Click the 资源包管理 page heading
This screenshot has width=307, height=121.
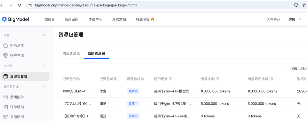tap(71, 35)
